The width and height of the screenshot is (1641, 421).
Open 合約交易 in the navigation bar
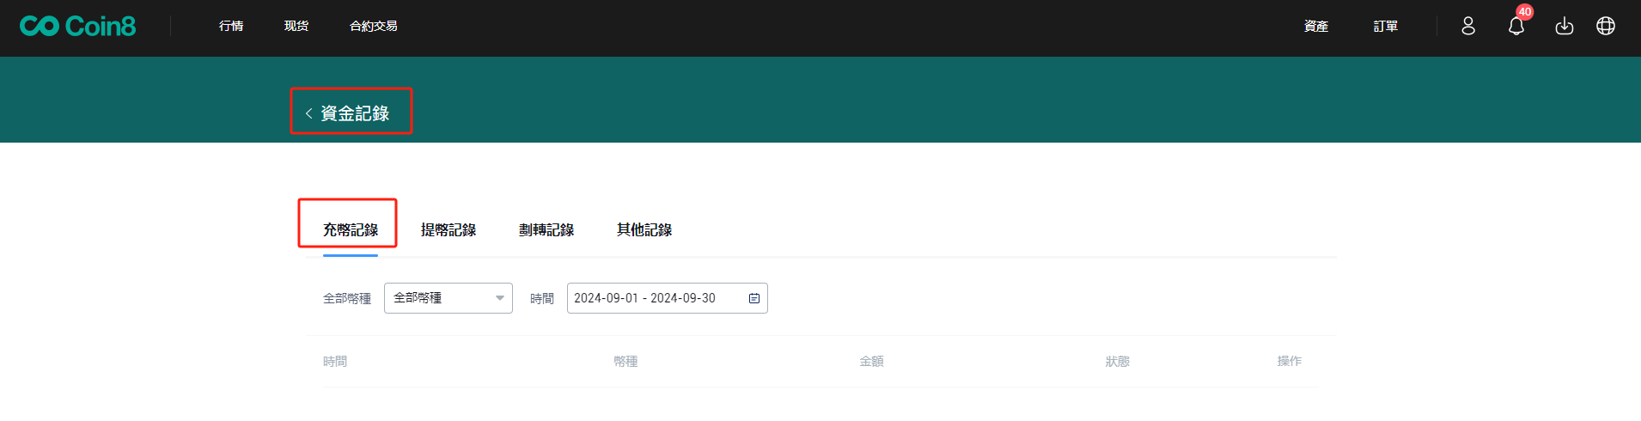(x=373, y=27)
